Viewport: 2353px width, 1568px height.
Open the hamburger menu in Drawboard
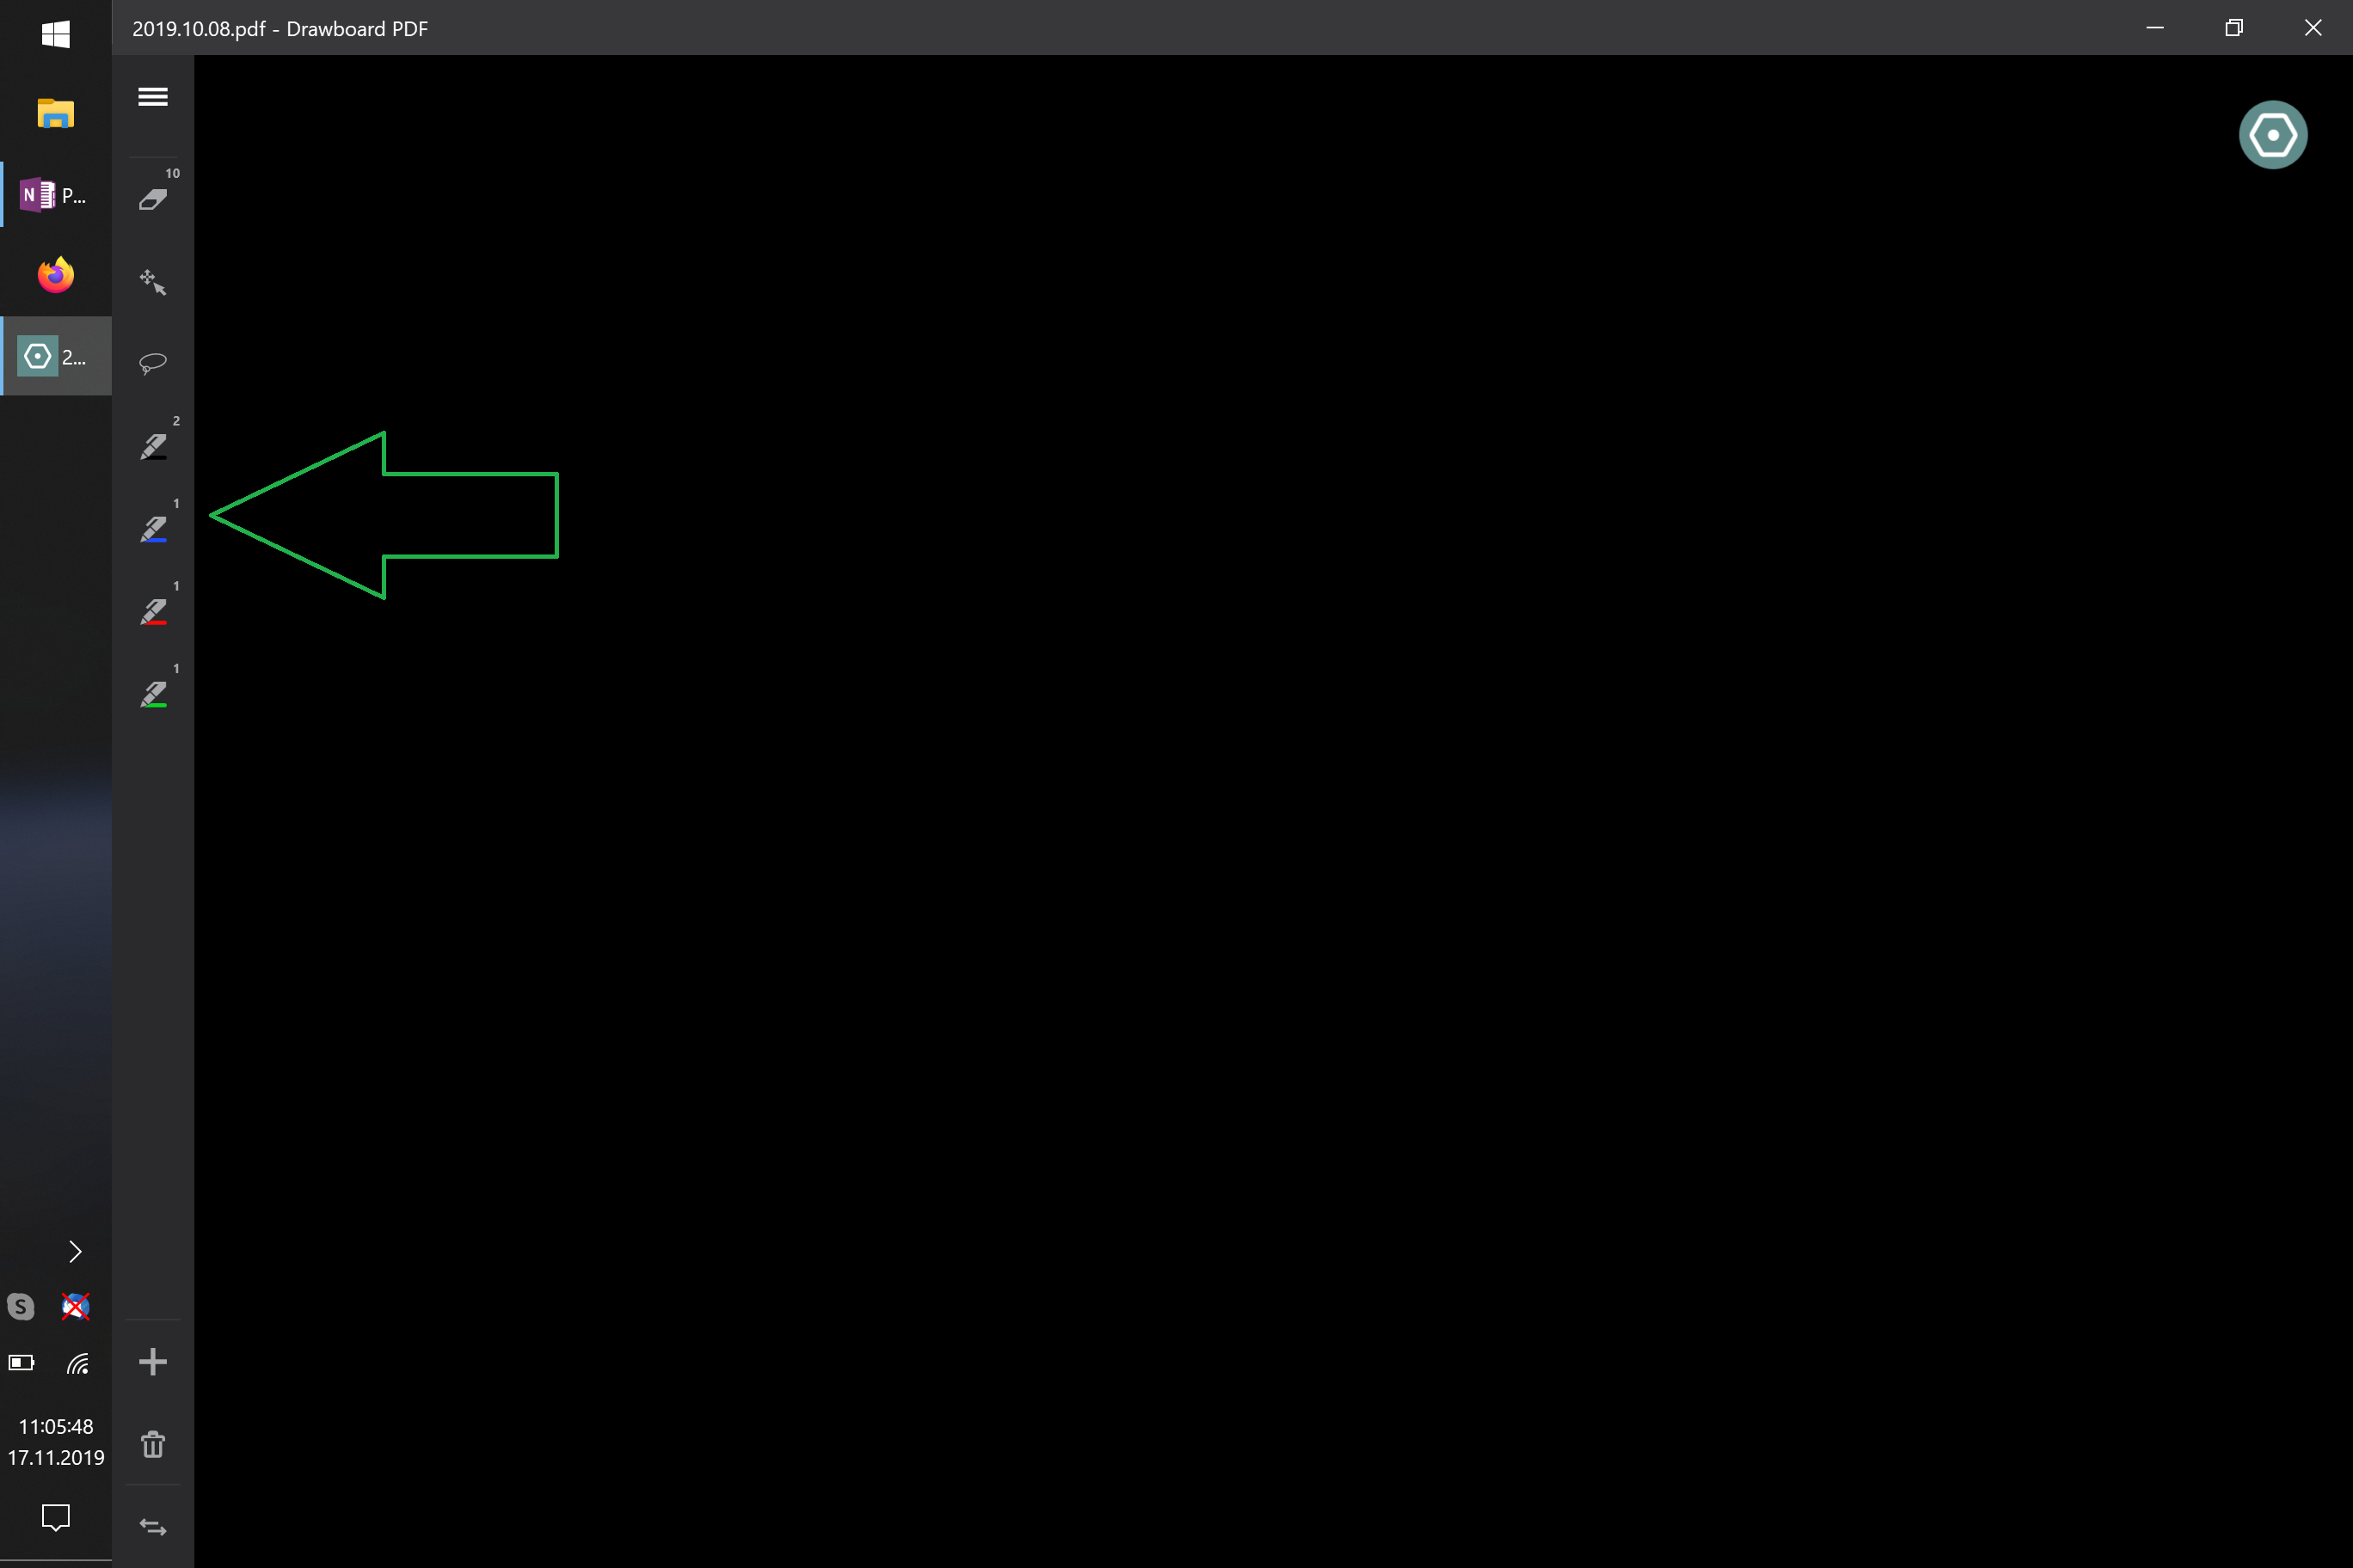coord(152,97)
